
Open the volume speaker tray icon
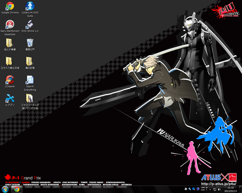point(219,189)
